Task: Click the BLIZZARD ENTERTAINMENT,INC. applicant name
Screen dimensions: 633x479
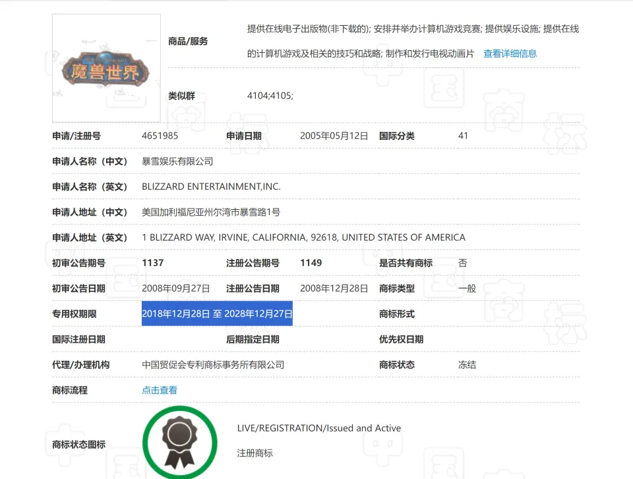Action: 211,187
